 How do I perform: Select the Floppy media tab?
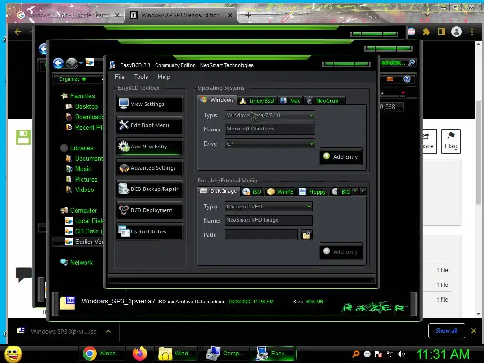coord(312,192)
